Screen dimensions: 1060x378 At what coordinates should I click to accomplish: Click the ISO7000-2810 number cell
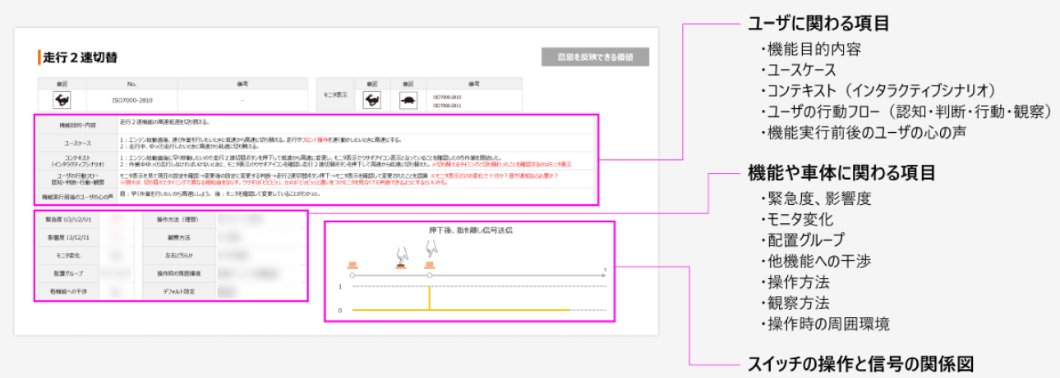click(131, 100)
